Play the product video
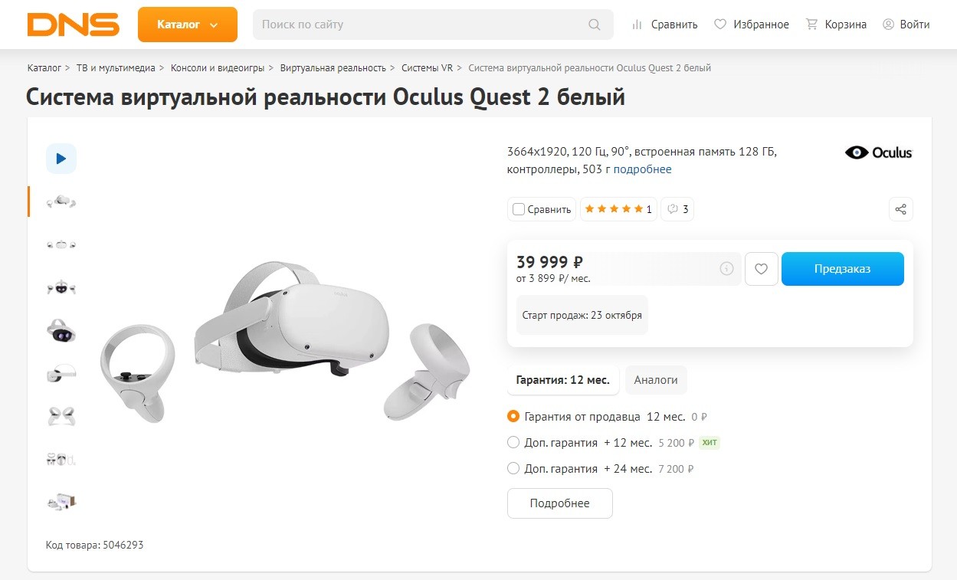 click(61, 159)
